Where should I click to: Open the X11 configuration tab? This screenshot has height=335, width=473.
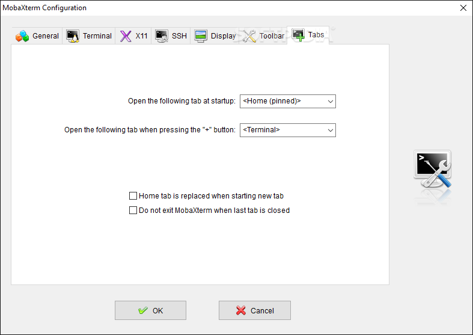[133, 36]
